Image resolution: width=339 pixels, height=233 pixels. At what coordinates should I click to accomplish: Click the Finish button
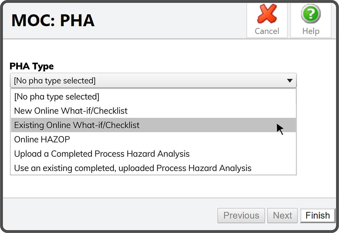pos(318,216)
